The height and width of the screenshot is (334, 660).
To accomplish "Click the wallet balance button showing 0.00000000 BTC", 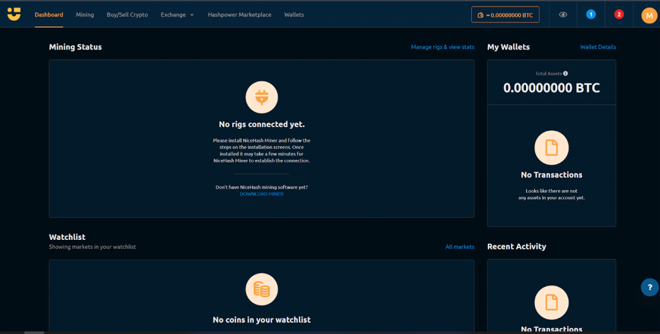I will coord(505,15).
